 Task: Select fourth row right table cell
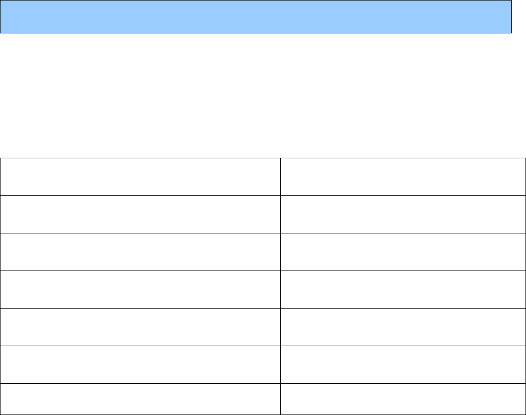403,290
